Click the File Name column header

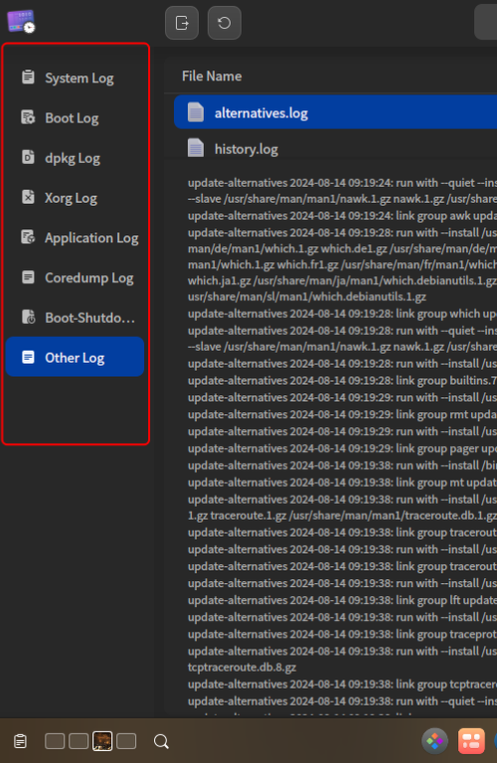[212, 76]
